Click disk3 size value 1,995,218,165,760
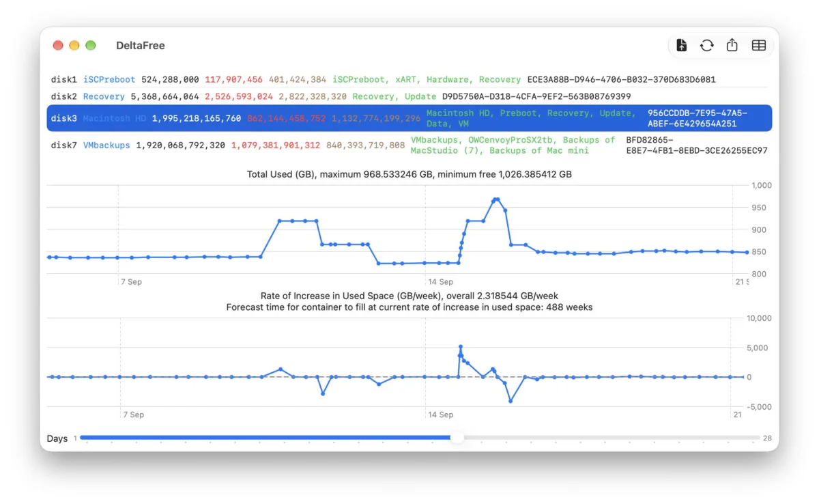This screenshot has width=819, height=504. (197, 118)
